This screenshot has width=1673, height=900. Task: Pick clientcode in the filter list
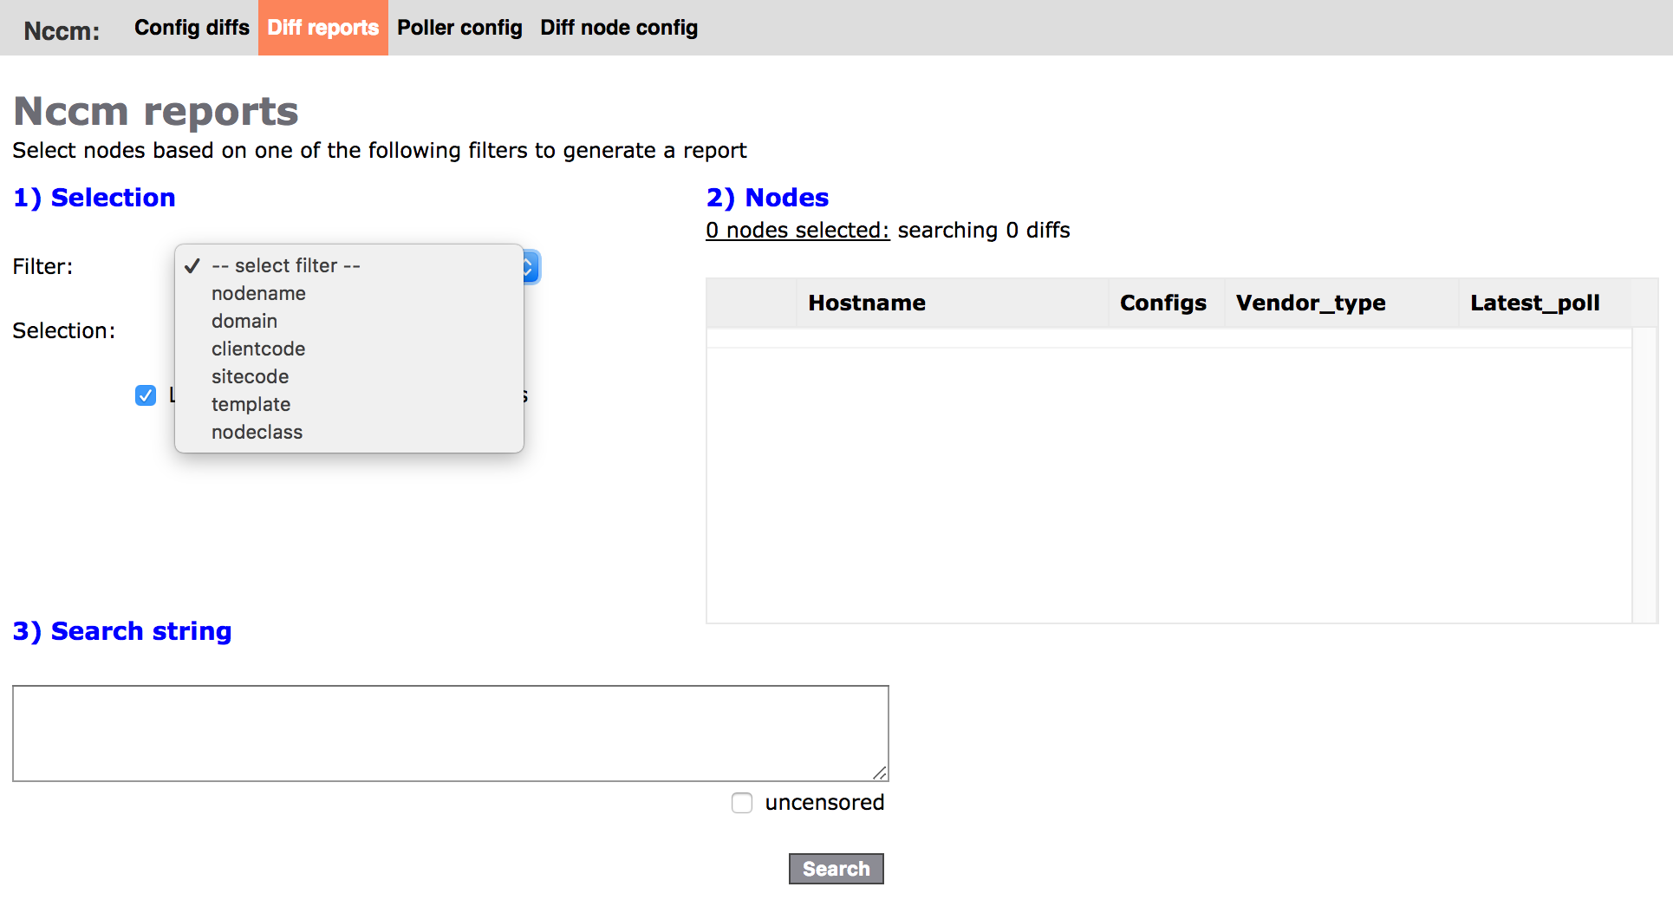(x=258, y=349)
